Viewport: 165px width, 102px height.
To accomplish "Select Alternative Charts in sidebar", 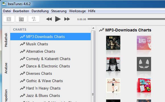I will [x=50, y=51].
